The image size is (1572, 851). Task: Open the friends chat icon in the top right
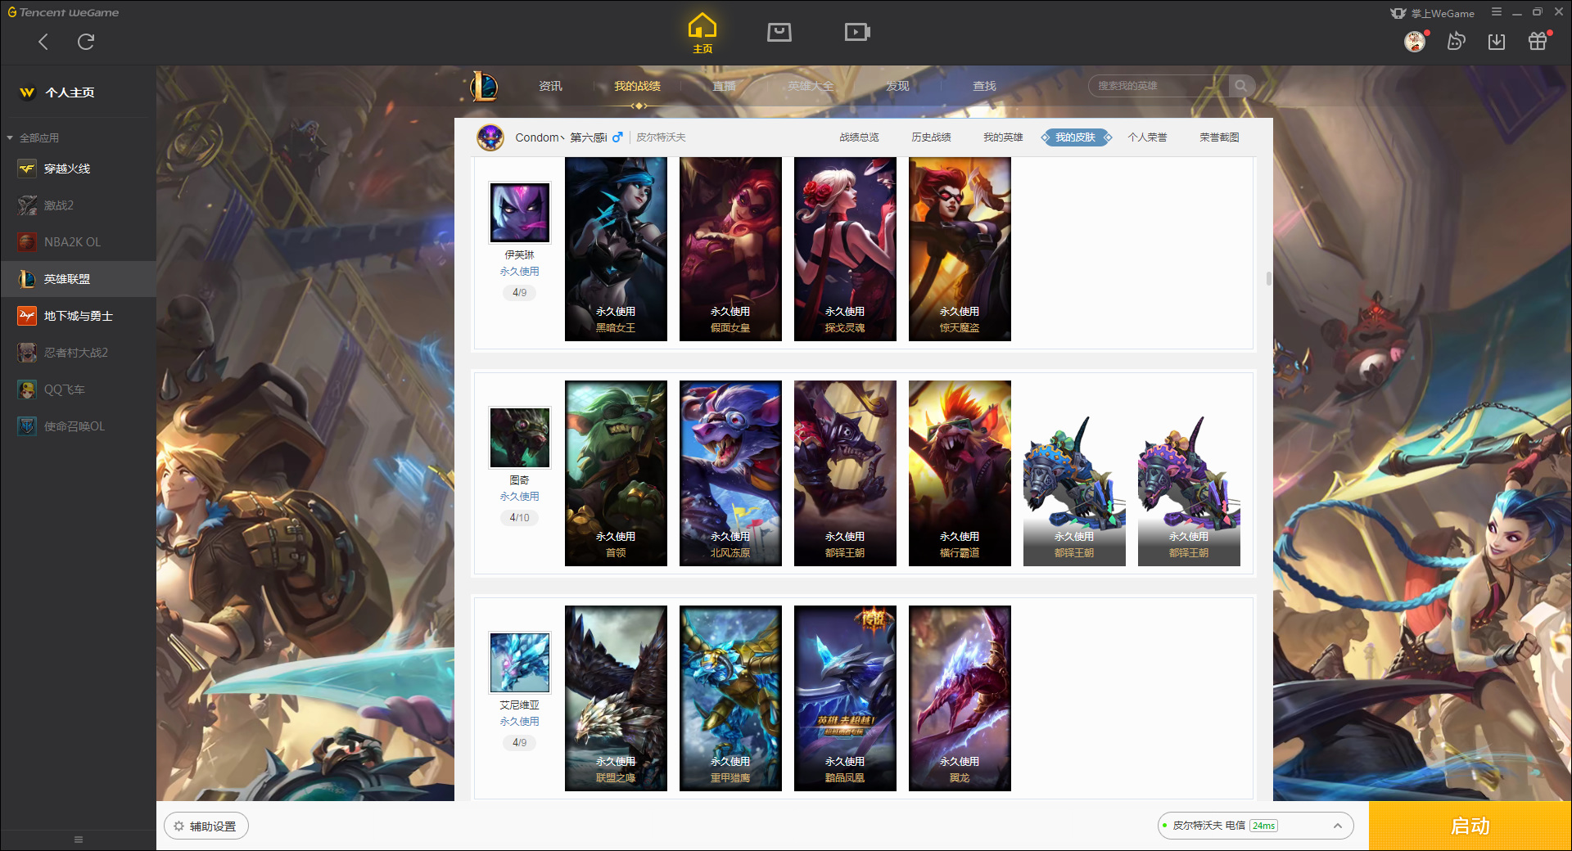tap(1456, 41)
